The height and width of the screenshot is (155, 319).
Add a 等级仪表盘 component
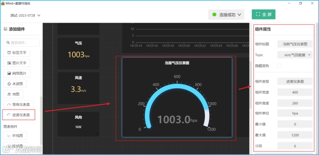tap(19, 104)
